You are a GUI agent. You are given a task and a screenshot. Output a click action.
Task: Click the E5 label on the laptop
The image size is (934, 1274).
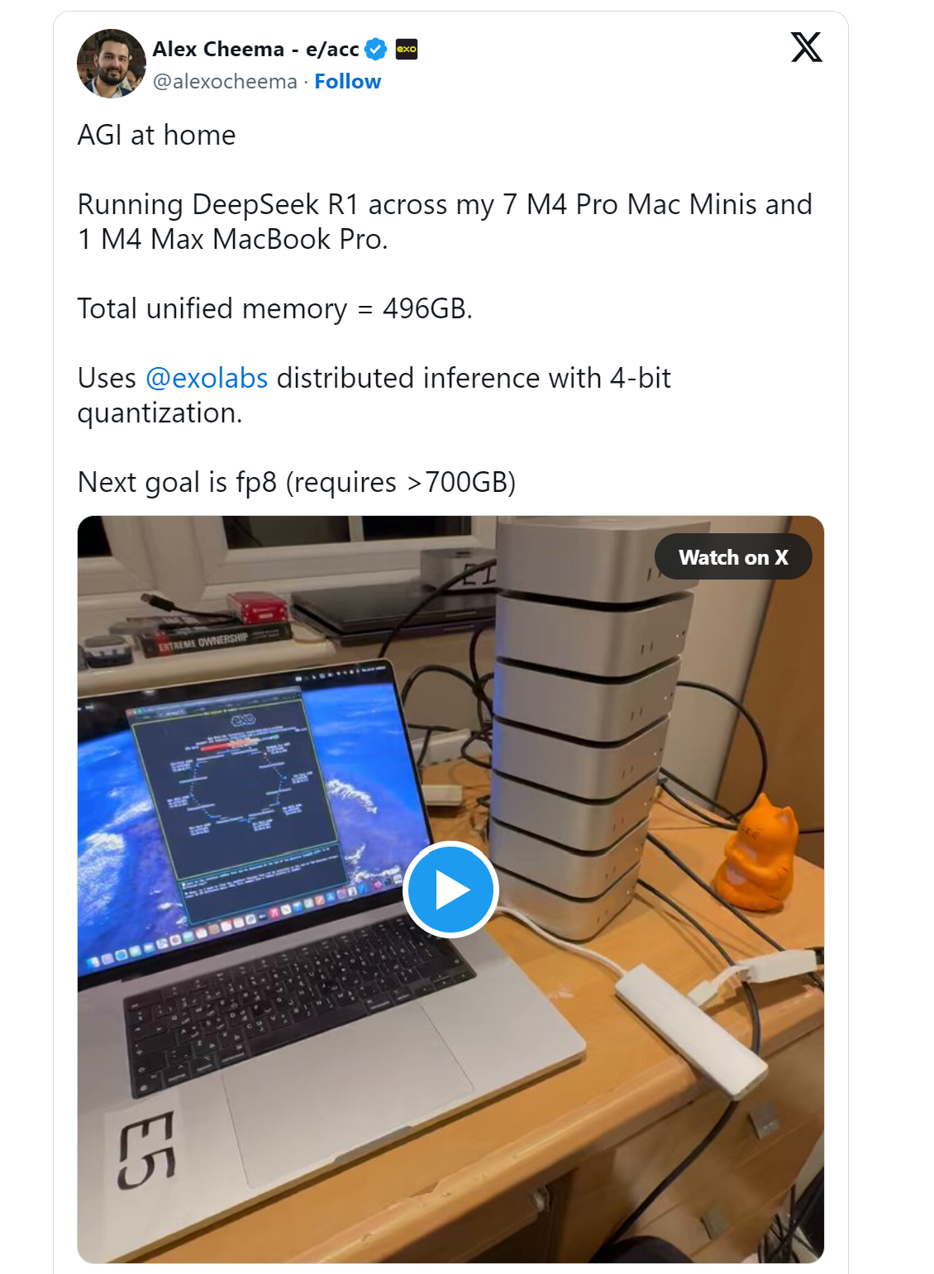coord(147,1150)
